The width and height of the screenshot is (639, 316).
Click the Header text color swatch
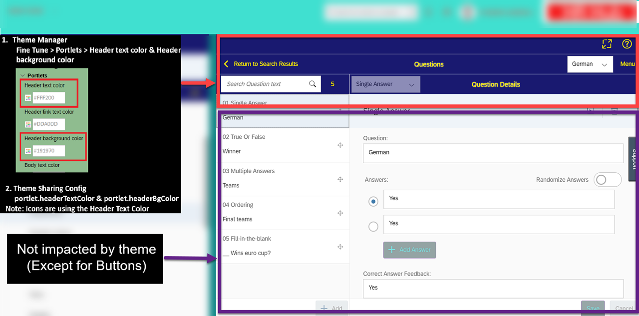click(28, 98)
